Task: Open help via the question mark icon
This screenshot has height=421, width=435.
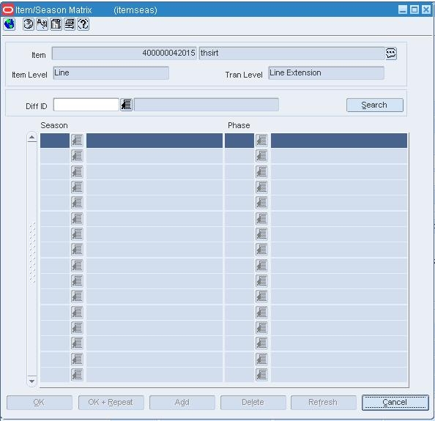Action: click(x=83, y=24)
